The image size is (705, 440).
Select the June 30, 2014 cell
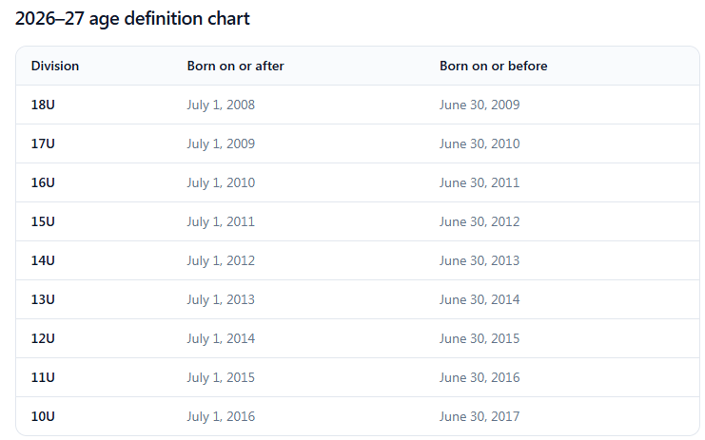point(480,300)
